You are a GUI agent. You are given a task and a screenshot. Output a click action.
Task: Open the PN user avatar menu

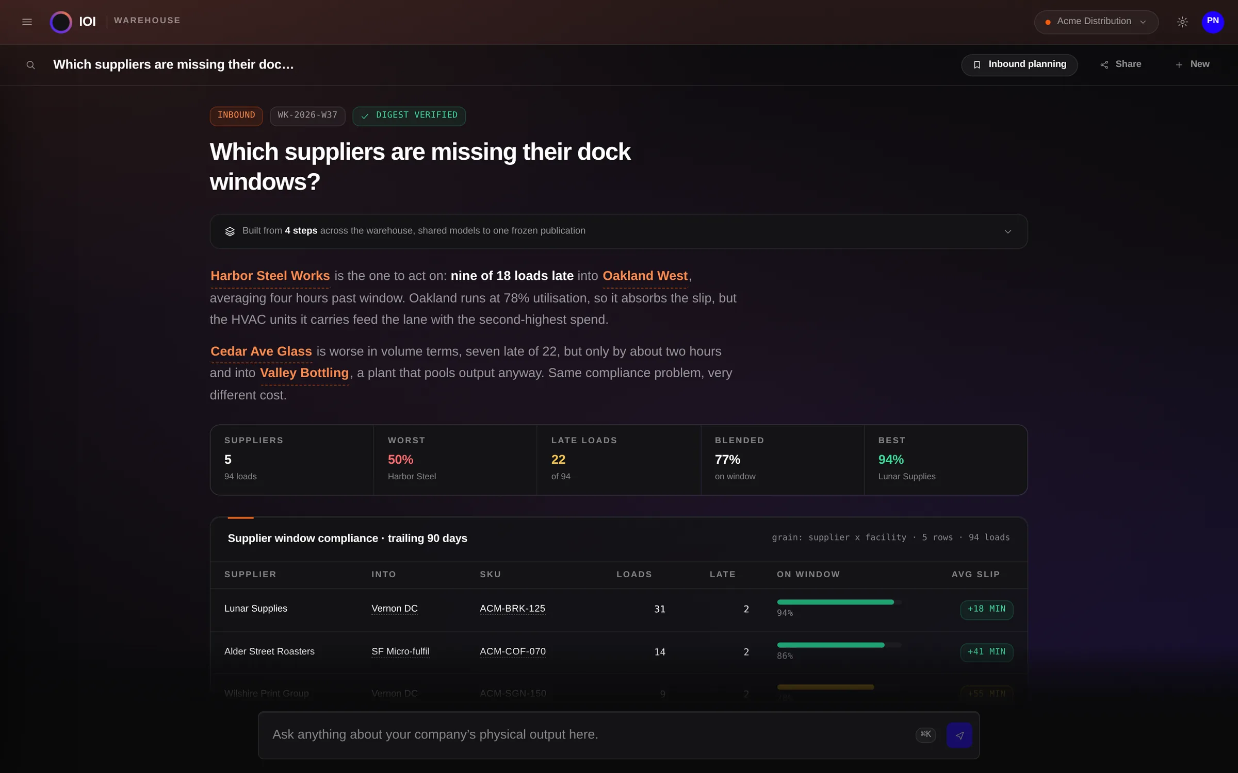1213,22
